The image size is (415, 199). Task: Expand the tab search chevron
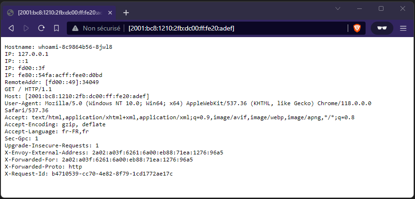[x=338, y=8]
